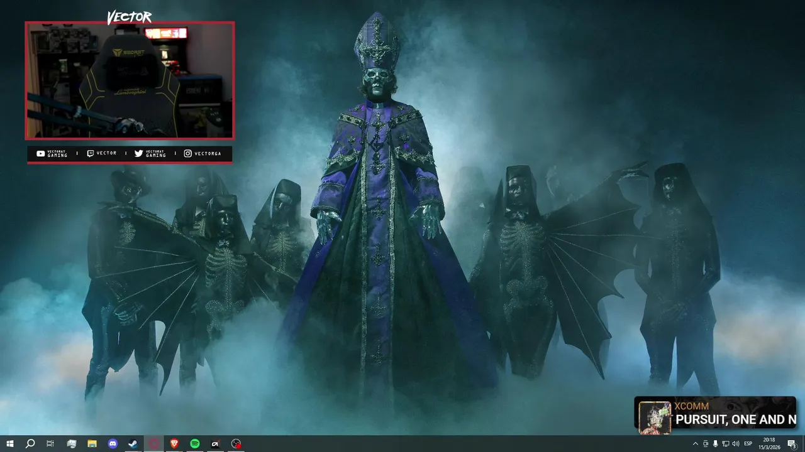Open the pinned app left of File Explorer
This screenshot has height=452, width=805.
71,444
